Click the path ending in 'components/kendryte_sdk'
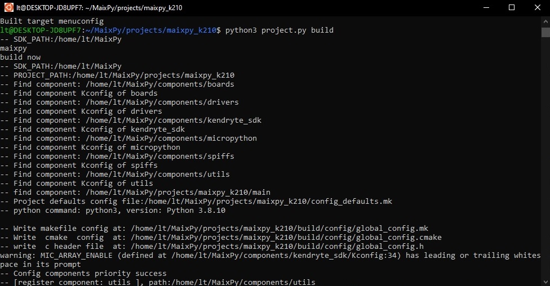The image size is (550, 286). click(174, 120)
